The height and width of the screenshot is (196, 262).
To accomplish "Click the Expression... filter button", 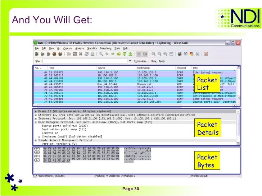I will (x=141, y=61).
